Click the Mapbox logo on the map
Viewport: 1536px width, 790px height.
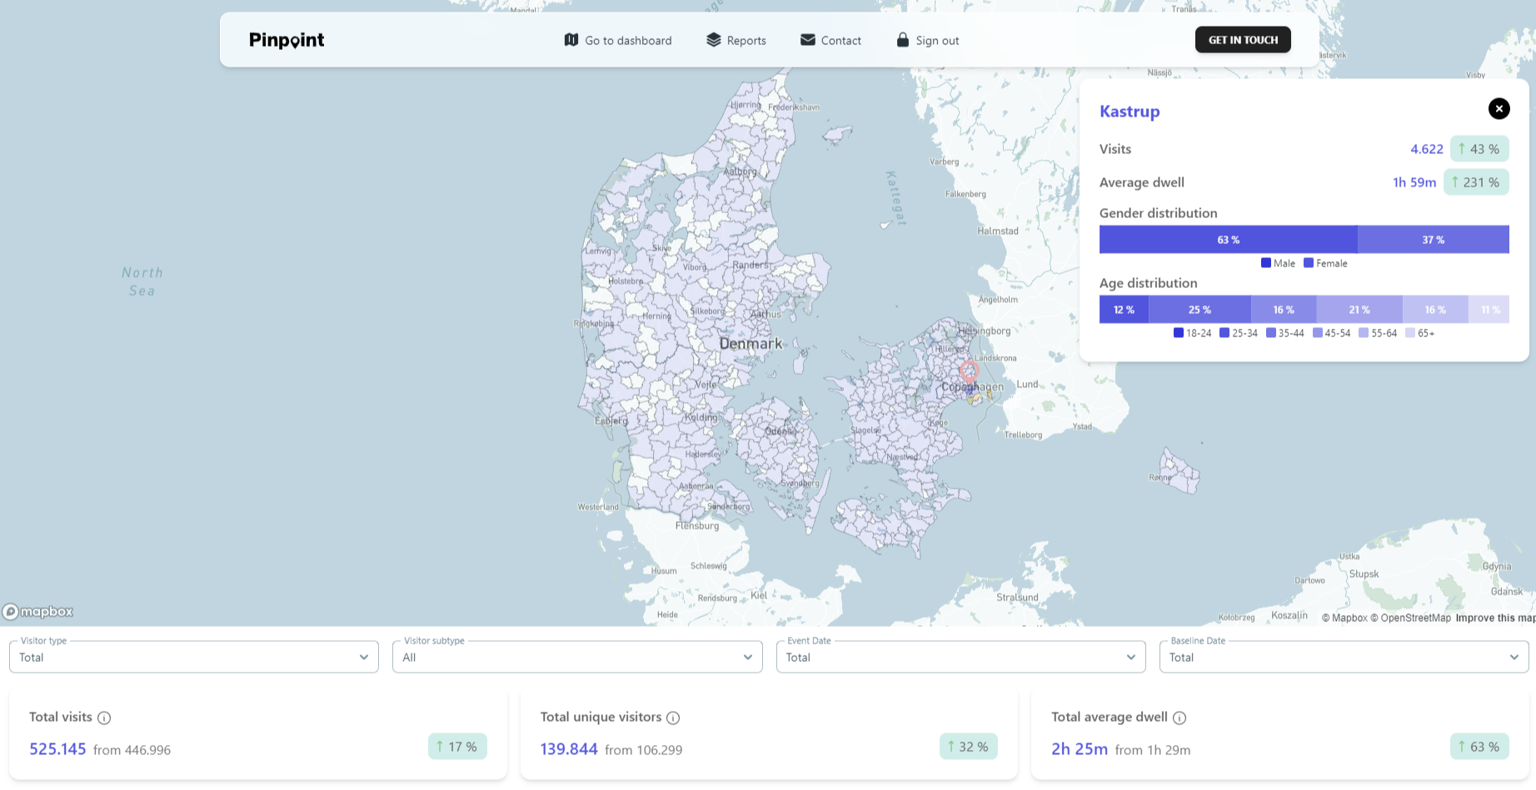[x=38, y=612]
